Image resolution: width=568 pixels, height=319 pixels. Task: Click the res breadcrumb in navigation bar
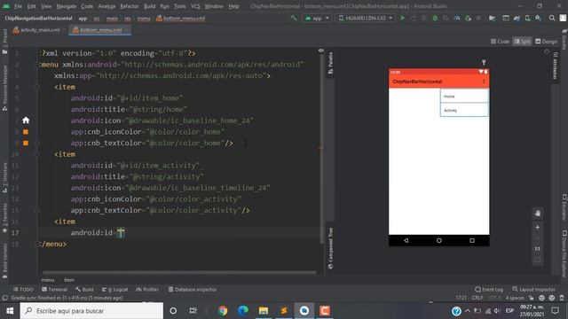[x=128, y=18]
